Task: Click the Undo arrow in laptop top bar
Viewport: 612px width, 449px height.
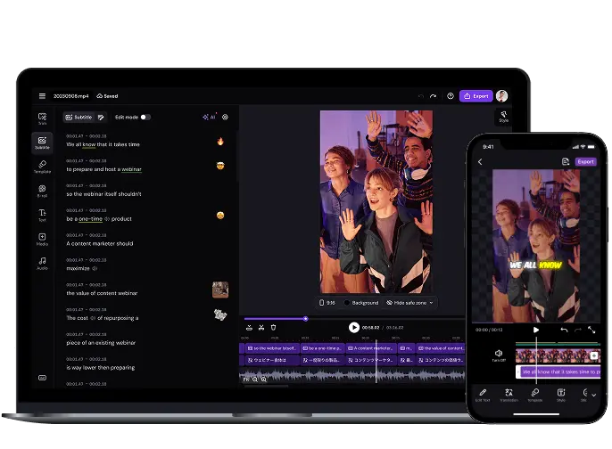Action: tap(421, 96)
